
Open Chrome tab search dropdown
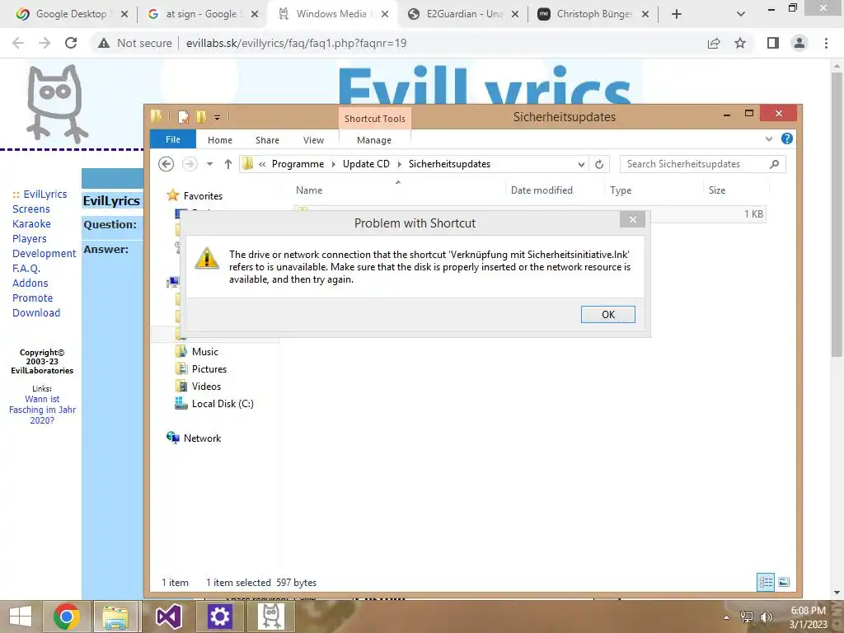coord(740,14)
